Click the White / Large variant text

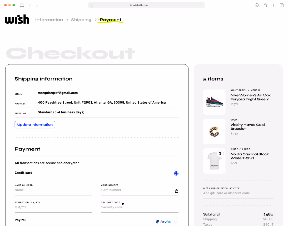240,149
